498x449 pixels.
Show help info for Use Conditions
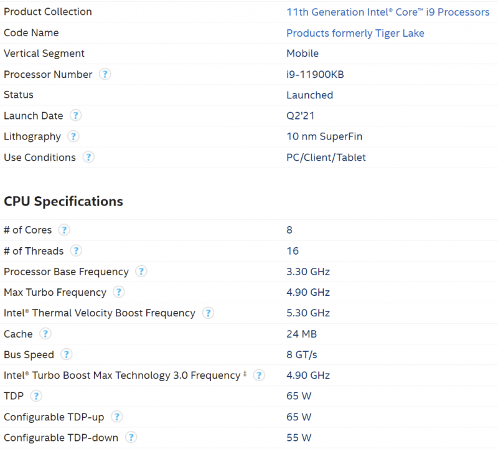pos(88,157)
